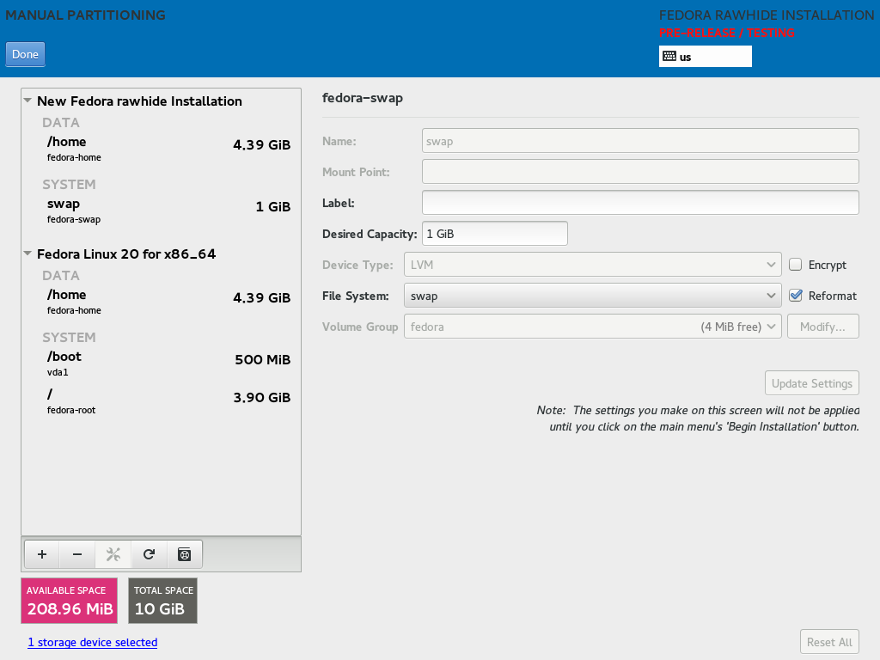
Task: Open the File System swap dropdown
Action: [593, 296]
